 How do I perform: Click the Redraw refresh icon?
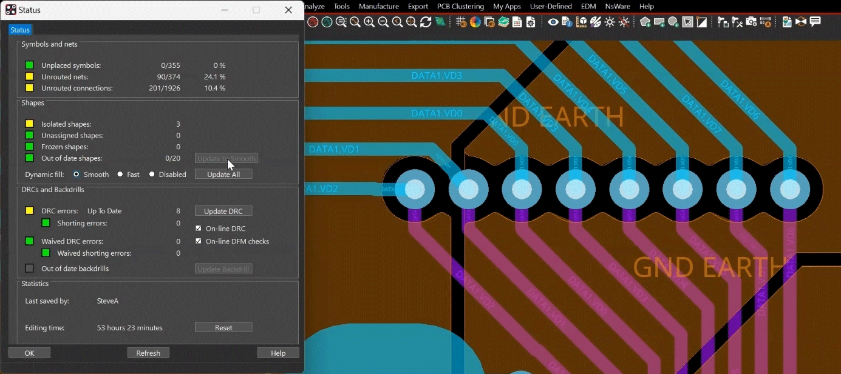pos(426,22)
